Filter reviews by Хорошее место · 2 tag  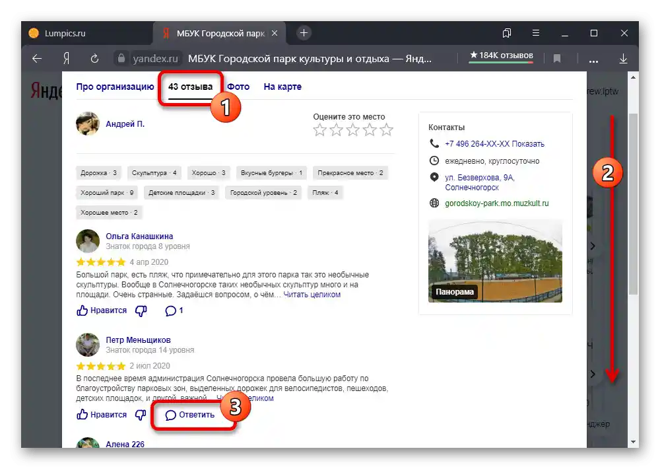pos(109,213)
